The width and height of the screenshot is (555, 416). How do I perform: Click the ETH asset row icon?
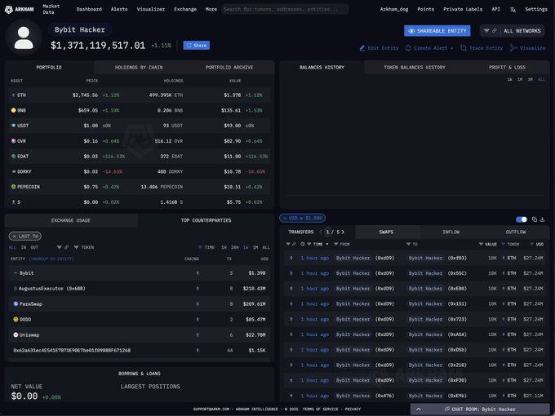click(13, 95)
